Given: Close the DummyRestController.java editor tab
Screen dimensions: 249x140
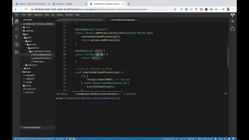Looking at the screenshot, I should pyautogui.click(x=137, y=20).
